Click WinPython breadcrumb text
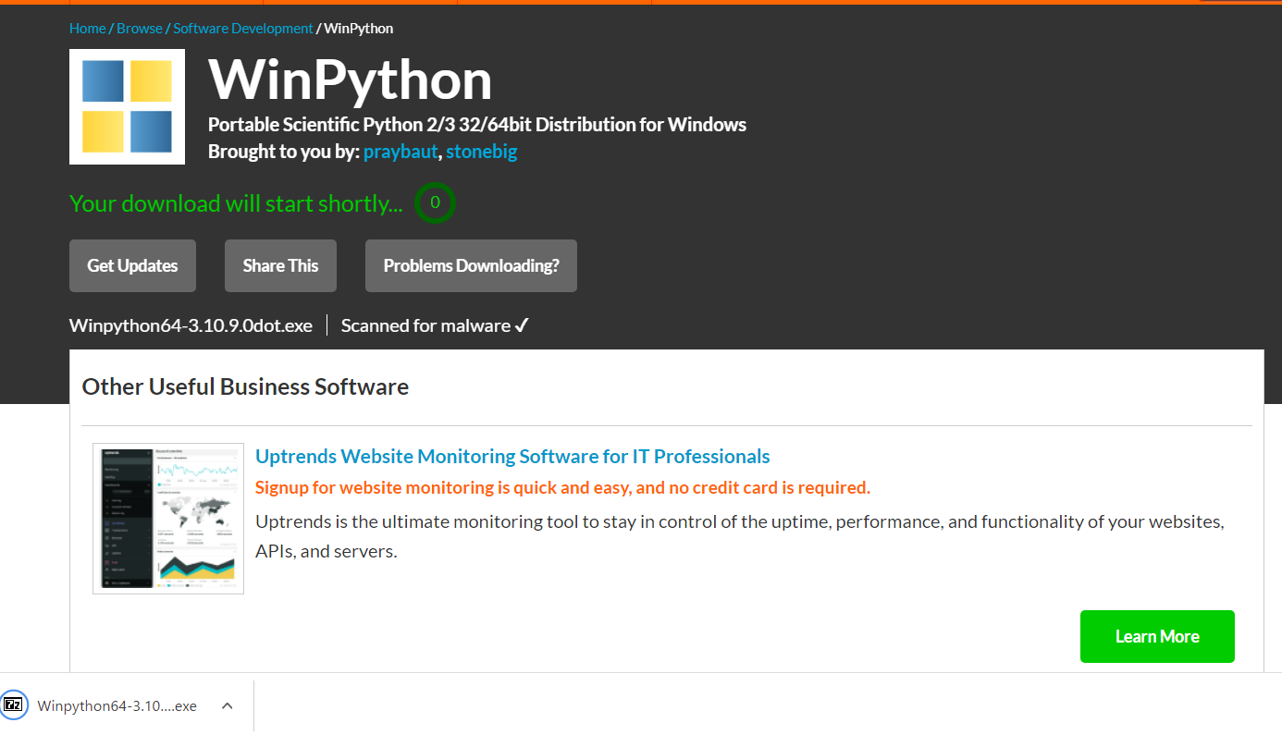The image size is (1282, 735). coord(359,29)
